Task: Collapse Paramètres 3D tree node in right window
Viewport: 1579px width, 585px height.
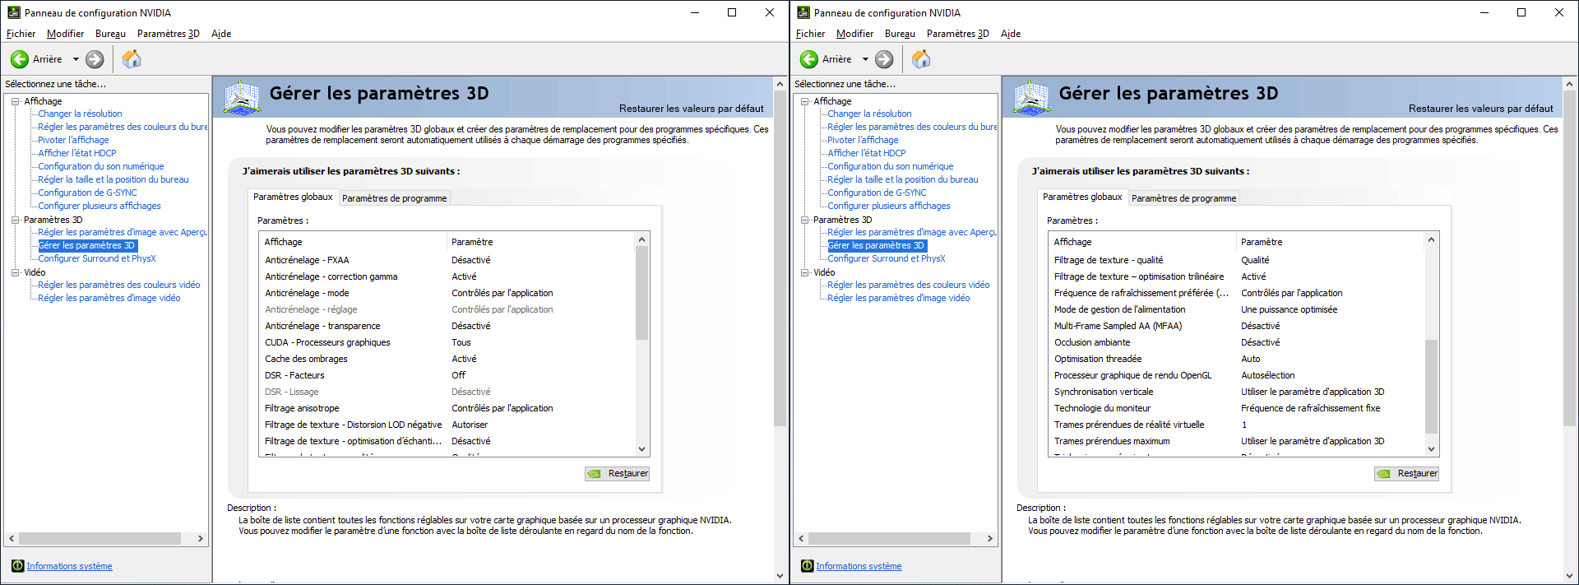Action: (x=804, y=220)
